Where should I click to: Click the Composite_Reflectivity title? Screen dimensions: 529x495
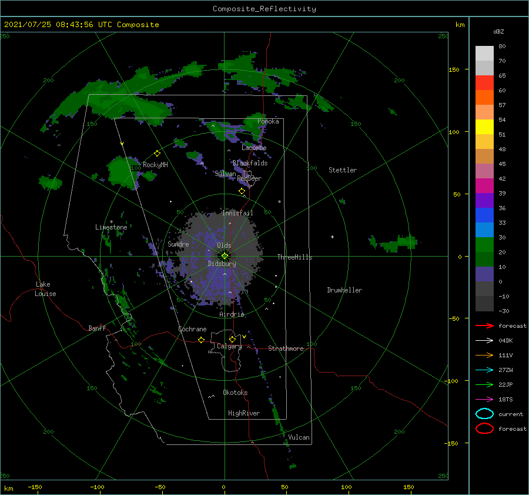click(264, 9)
